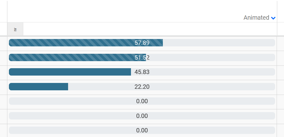Click the 57.89 value label
This screenshot has width=284, height=137.
(142, 43)
